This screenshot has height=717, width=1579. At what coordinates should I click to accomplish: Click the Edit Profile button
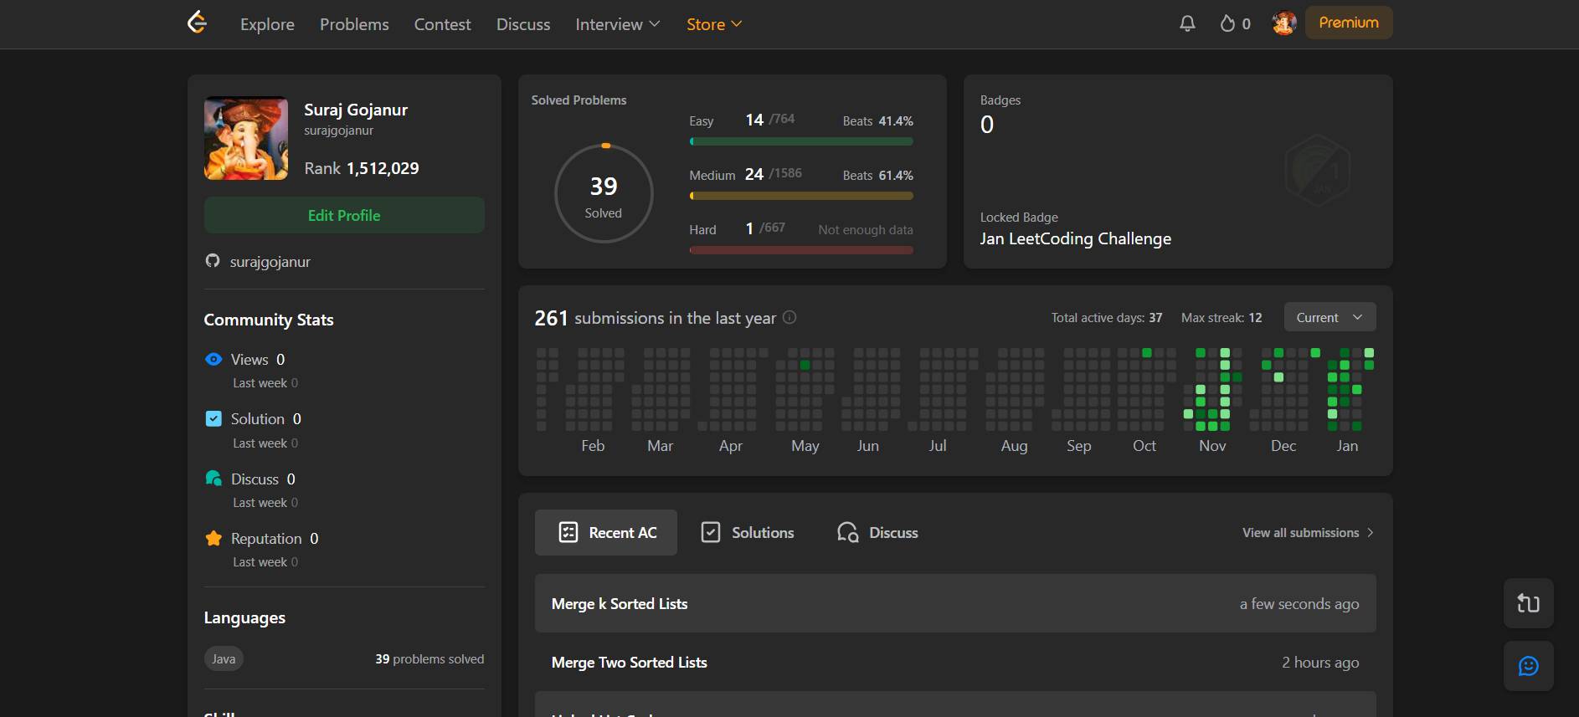coord(344,215)
